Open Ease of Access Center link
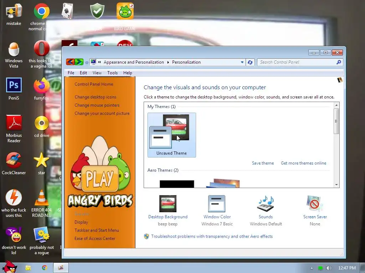 click(95, 239)
